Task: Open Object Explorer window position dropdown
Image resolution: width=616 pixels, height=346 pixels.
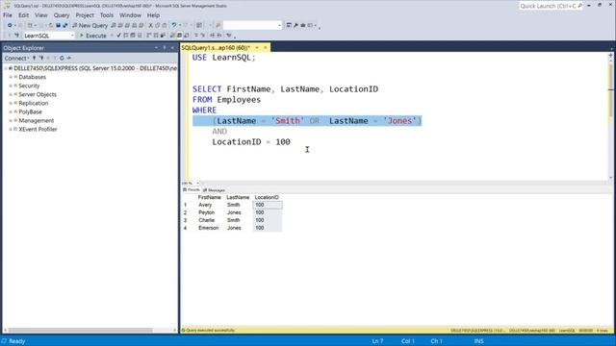Action: [x=156, y=48]
